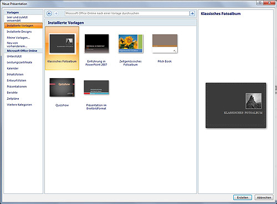The image size is (277, 204).
Task: Open Meine Vorlagen... entry
Action: coord(18,38)
